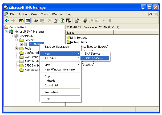162x115 pixels.
Task: Select New in the context menu
Action: pos(60,54)
